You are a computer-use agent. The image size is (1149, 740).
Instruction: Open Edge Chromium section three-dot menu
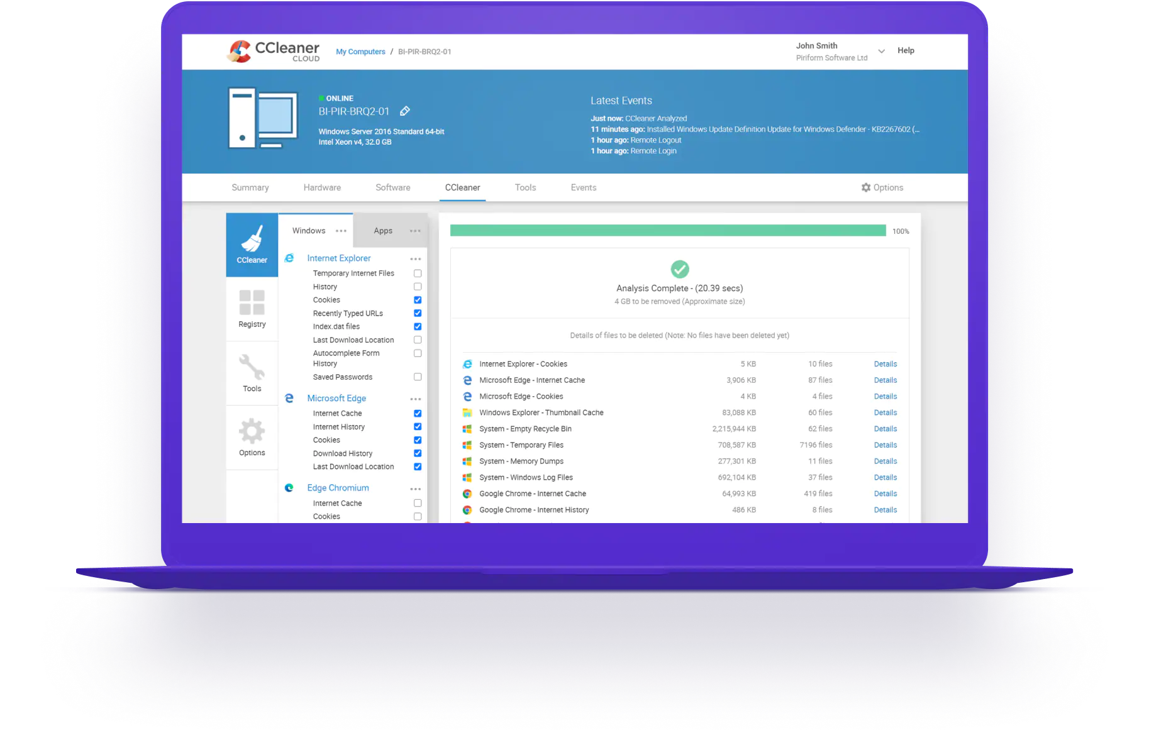pyautogui.click(x=416, y=489)
